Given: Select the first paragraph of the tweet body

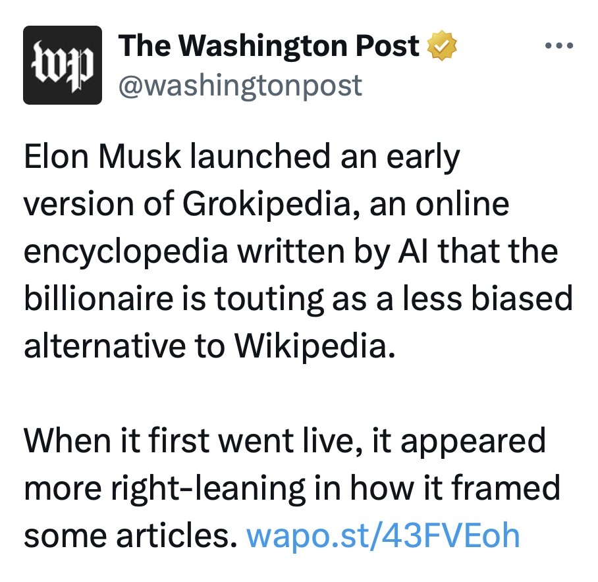Looking at the screenshot, I should [290, 250].
